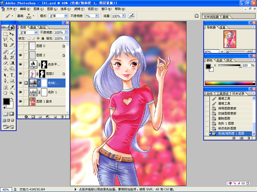Switch to 色板 tab
The image size is (257, 192).
[219, 60]
